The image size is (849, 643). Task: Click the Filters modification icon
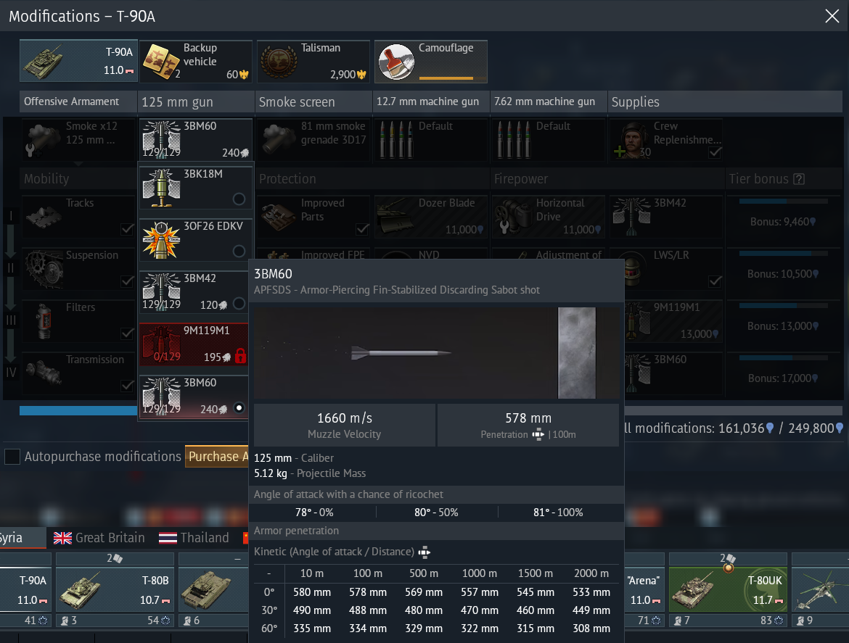(x=44, y=320)
